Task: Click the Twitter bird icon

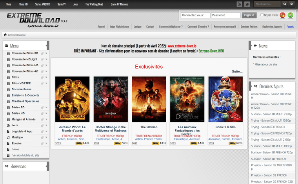Action: pyautogui.click(x=247, y=4)
